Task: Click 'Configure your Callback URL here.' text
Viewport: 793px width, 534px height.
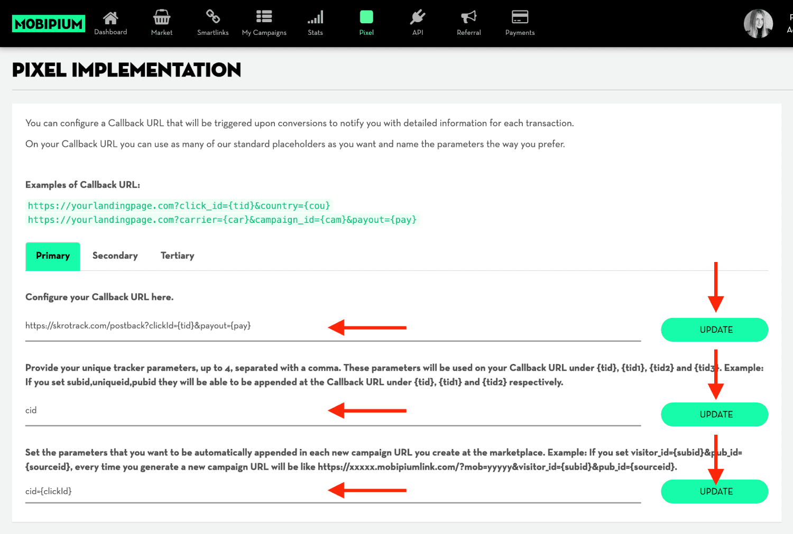Action: pos(99,297)
